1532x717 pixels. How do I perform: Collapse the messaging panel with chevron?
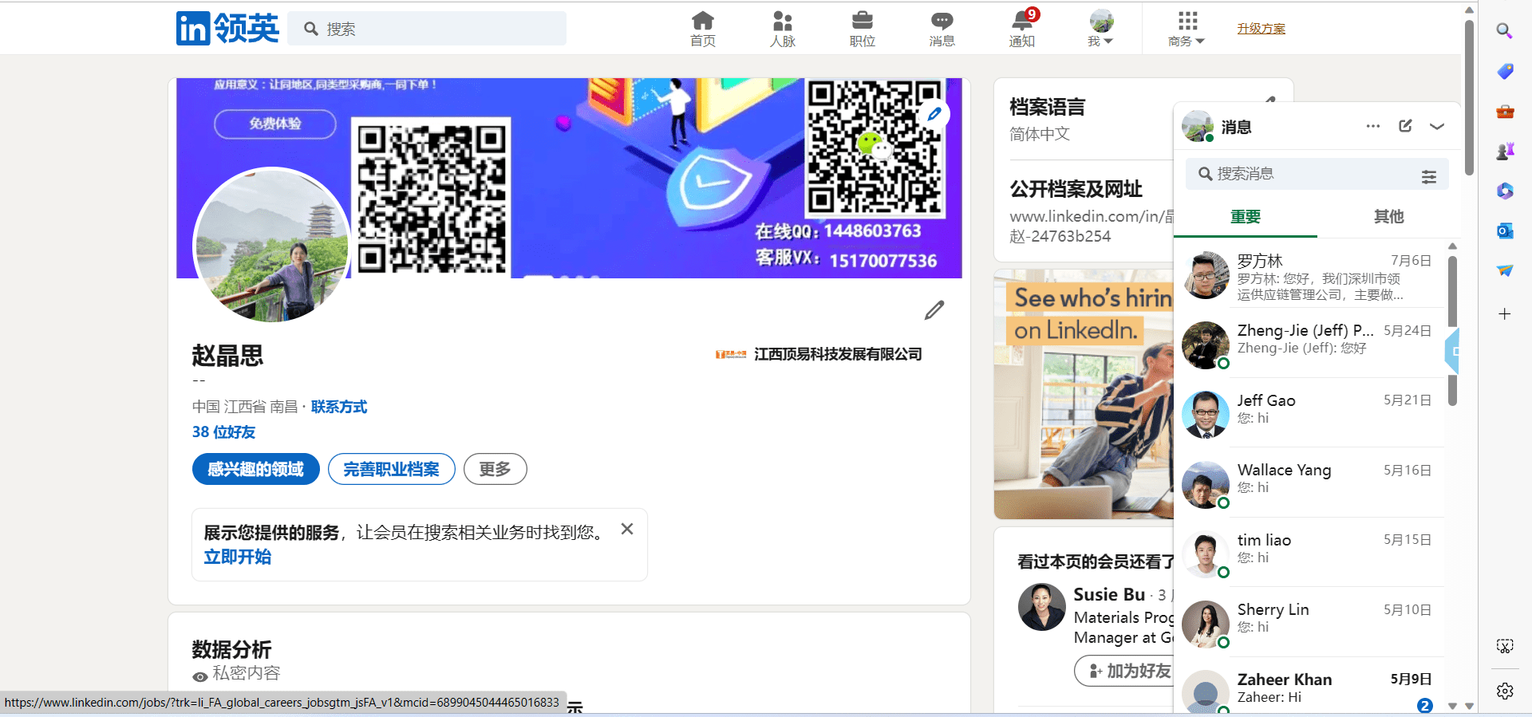[1437, 126]
